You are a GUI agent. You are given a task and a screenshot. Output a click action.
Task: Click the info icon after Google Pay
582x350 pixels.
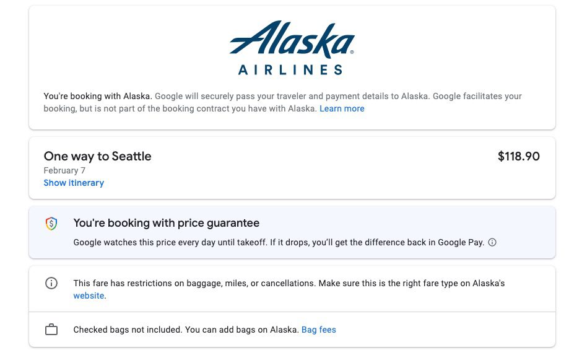492,243
